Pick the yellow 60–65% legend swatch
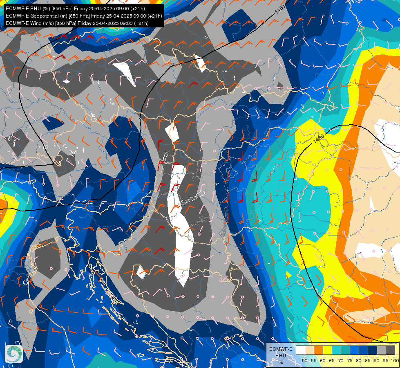400x368 pixels. [x=328, y=350]
